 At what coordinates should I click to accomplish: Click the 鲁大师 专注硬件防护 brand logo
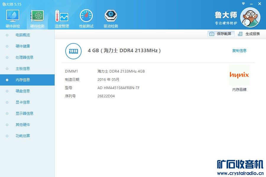point(226,18)
